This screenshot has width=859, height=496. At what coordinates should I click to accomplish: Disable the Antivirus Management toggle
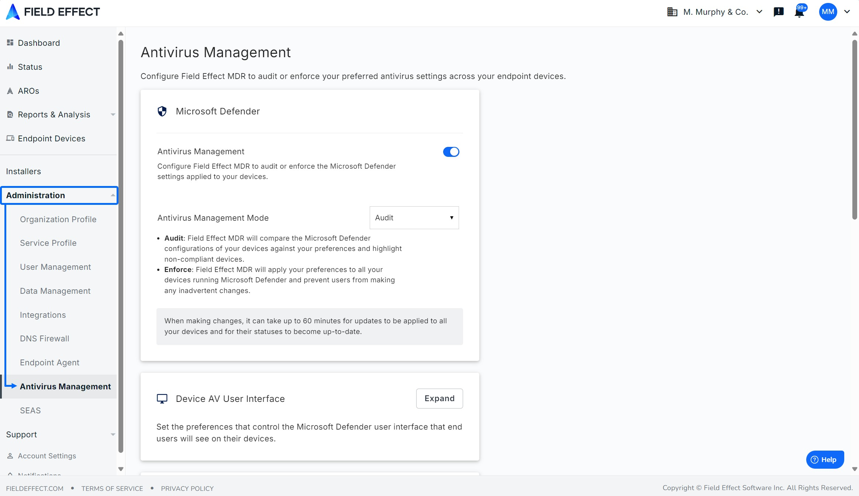pos(451,152)
